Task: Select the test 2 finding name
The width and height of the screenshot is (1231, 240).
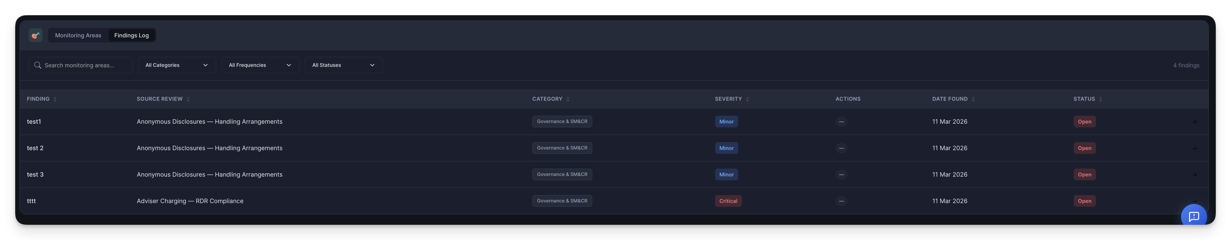Action: pyautogui.click(x=35, y=148)
